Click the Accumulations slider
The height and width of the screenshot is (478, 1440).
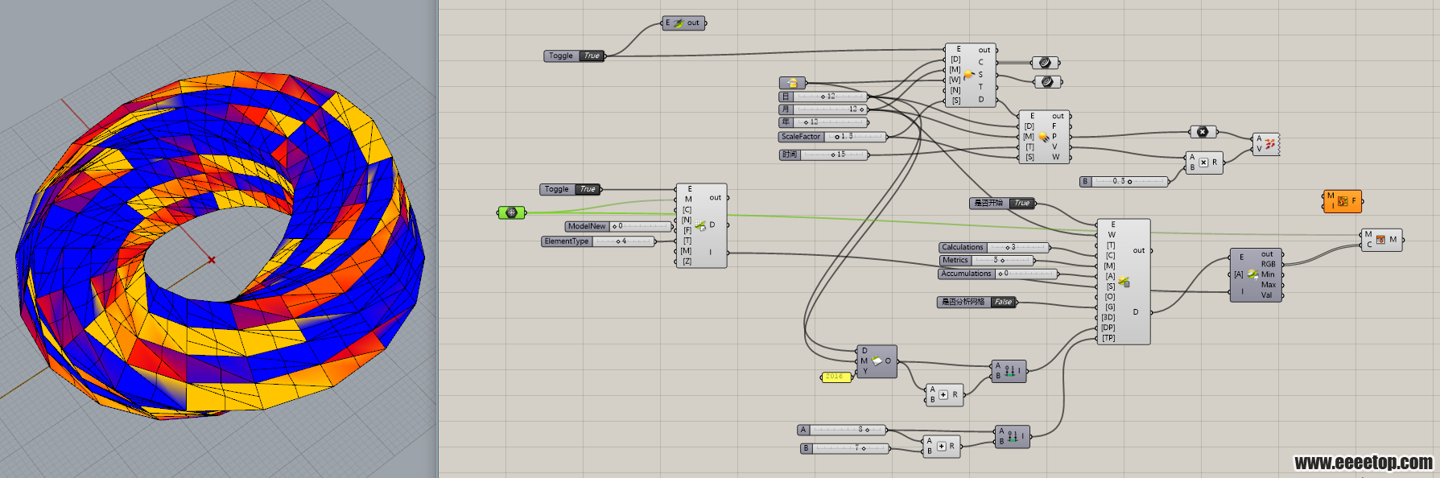click(998, 274)
